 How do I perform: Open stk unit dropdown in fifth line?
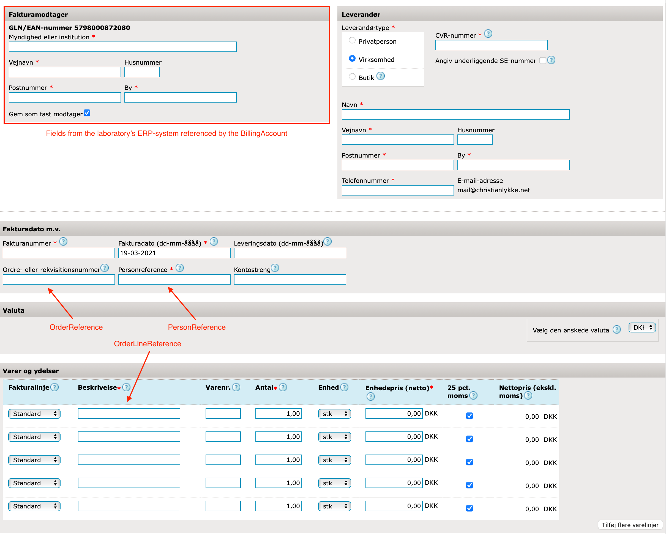coord(335,507)
